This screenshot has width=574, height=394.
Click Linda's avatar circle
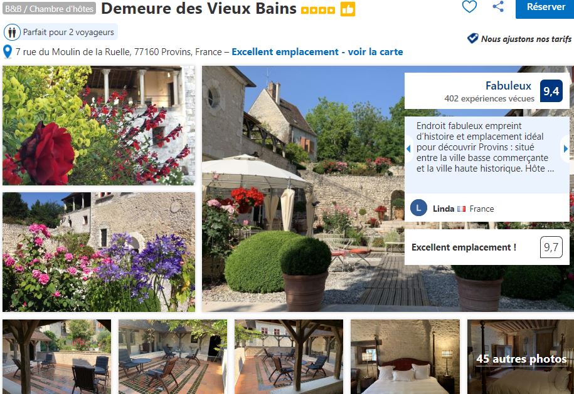(418, 208)
